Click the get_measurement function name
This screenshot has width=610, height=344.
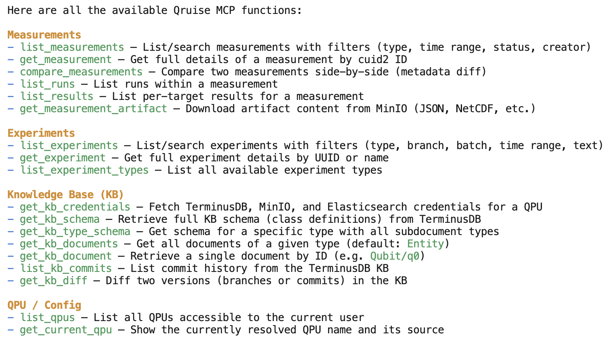click(66, 60)
